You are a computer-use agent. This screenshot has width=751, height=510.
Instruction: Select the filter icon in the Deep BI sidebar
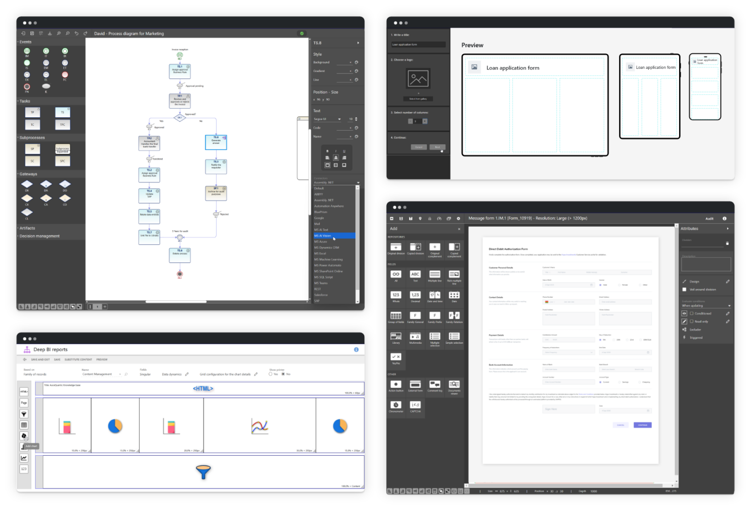(x=24, y=414)
